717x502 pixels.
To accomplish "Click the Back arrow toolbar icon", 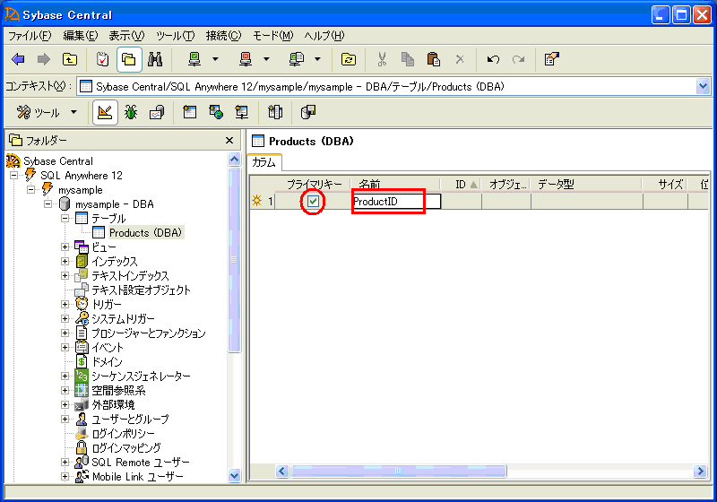I will 18,60.
